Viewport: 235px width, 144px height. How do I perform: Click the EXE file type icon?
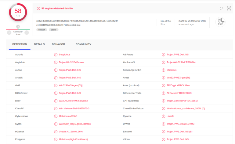click(220, 22)
